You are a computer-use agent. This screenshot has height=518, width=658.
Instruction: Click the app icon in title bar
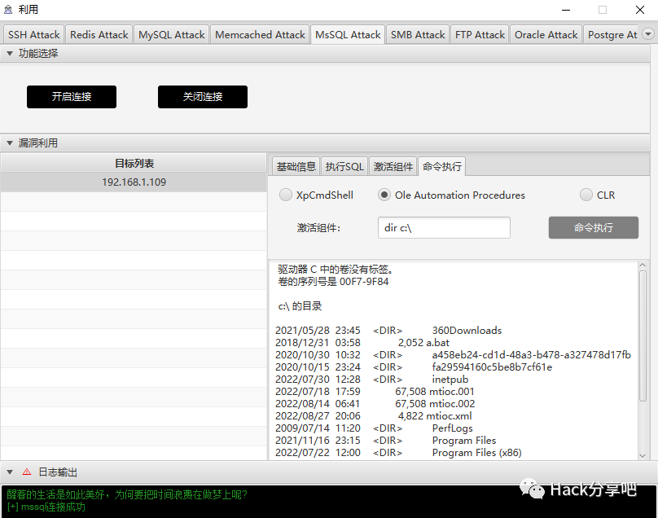(8, 10)
